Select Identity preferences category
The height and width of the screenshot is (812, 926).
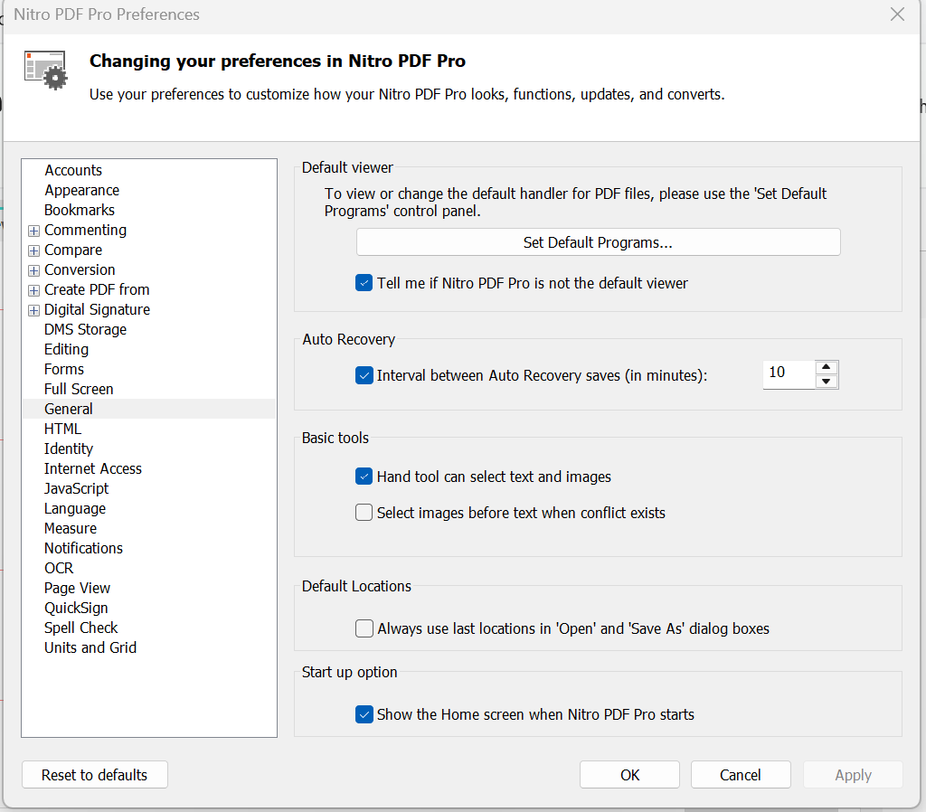69,448
